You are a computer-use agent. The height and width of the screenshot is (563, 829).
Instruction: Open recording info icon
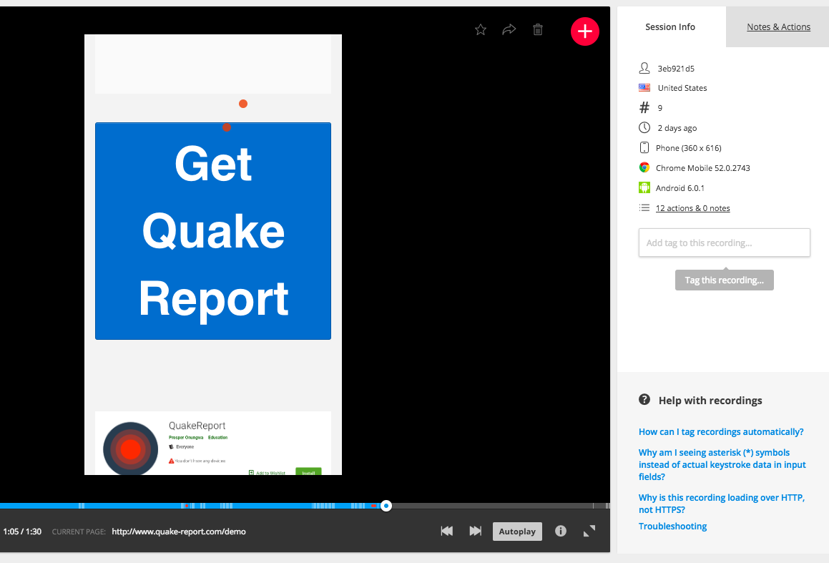pos(561,531)
